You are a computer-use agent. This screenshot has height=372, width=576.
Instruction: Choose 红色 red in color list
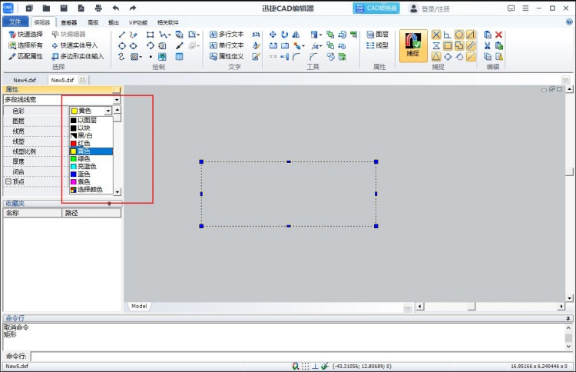click(91, 144)
